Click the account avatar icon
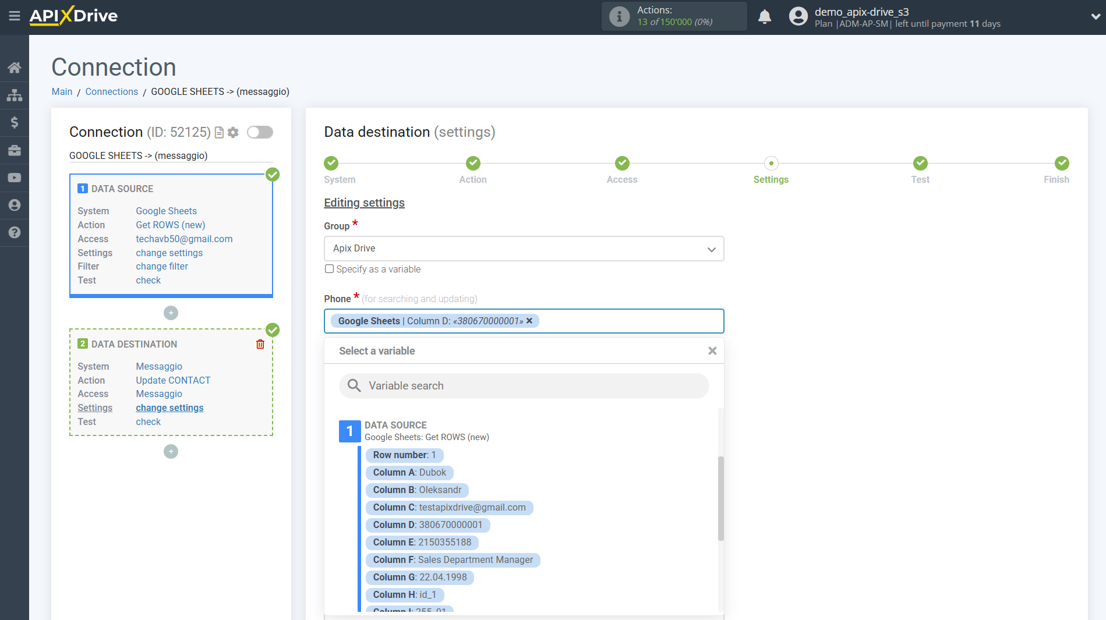 [x=798, y=16]
